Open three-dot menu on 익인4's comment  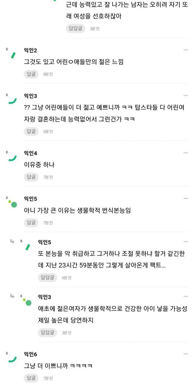(186, 153)
